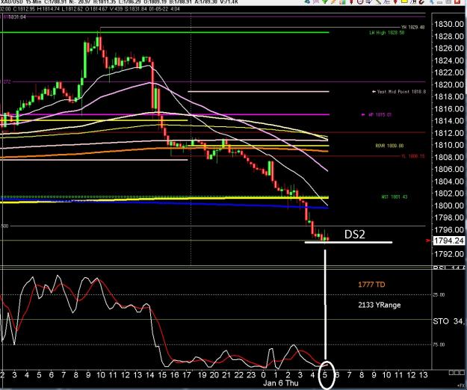Screen dimensions: 467x390
Task: Click hour 17 on the time axis
Action: [187, 374]
